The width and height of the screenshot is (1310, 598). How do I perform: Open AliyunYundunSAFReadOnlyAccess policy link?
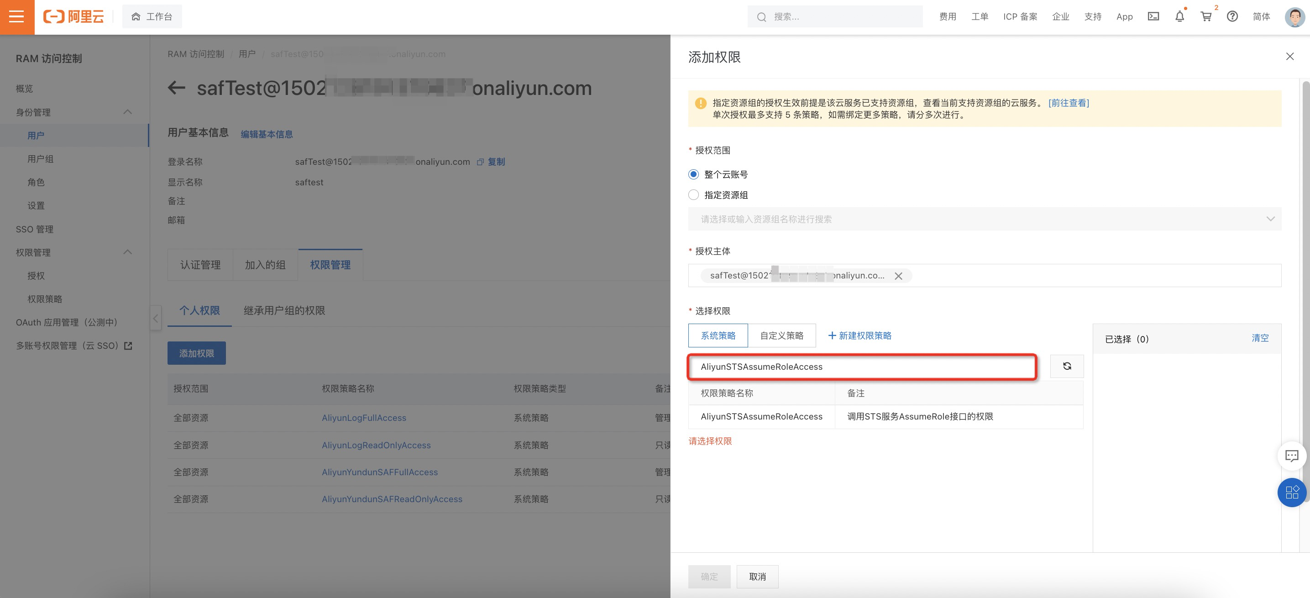(x=392, y=499)
